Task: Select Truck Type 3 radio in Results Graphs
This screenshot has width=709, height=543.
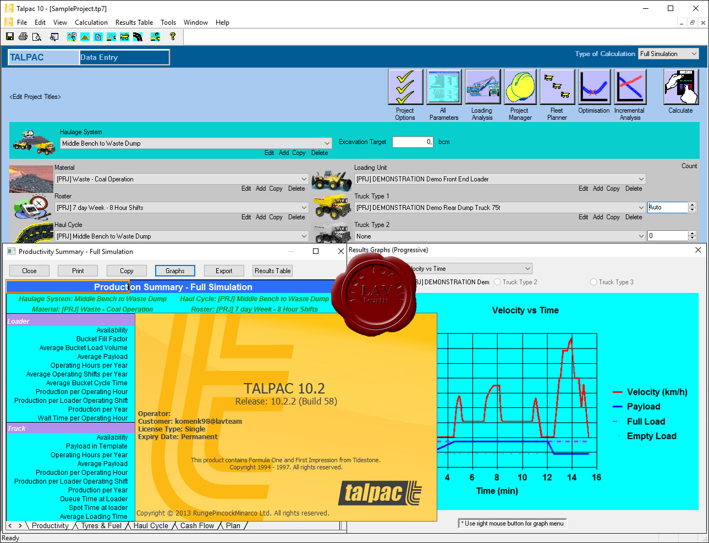Action: pyautogui.click(x=593, y=282)
